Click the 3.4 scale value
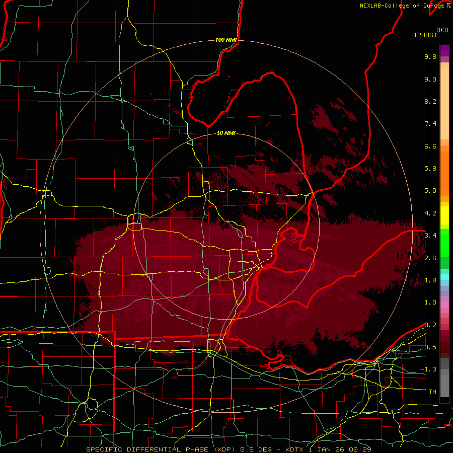The width and height of the screenshot is (453, 453). [x=430, y=236]
